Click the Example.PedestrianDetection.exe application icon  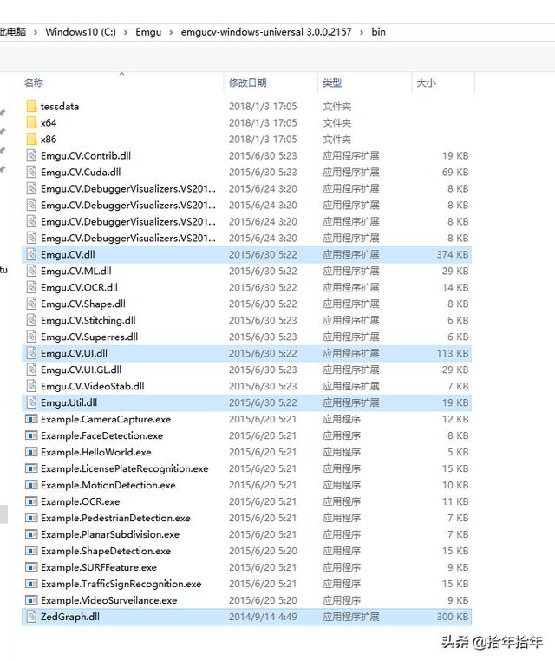tap(31, 518)
